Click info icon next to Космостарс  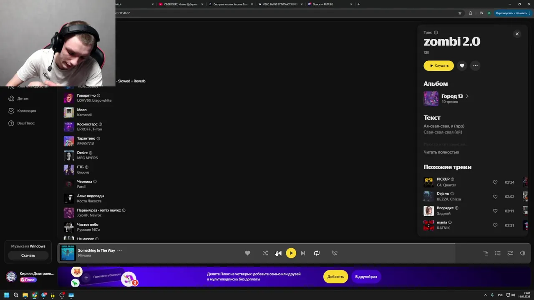point(101,124)
